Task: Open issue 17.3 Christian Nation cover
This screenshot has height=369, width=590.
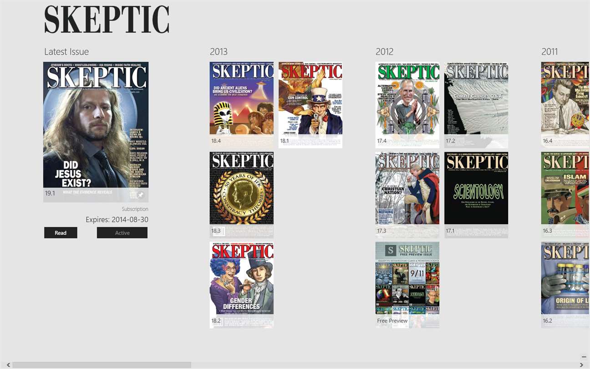Action: [x=407, y=195]
